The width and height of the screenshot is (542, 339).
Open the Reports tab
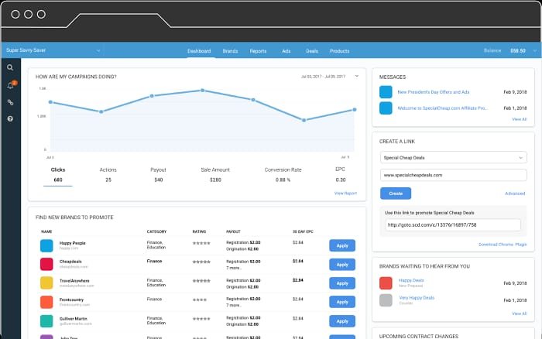(258, 51)
